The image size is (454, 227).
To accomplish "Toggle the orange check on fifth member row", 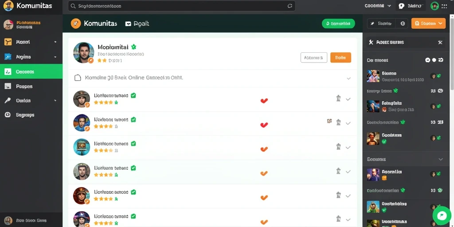I will click(264, 197).
